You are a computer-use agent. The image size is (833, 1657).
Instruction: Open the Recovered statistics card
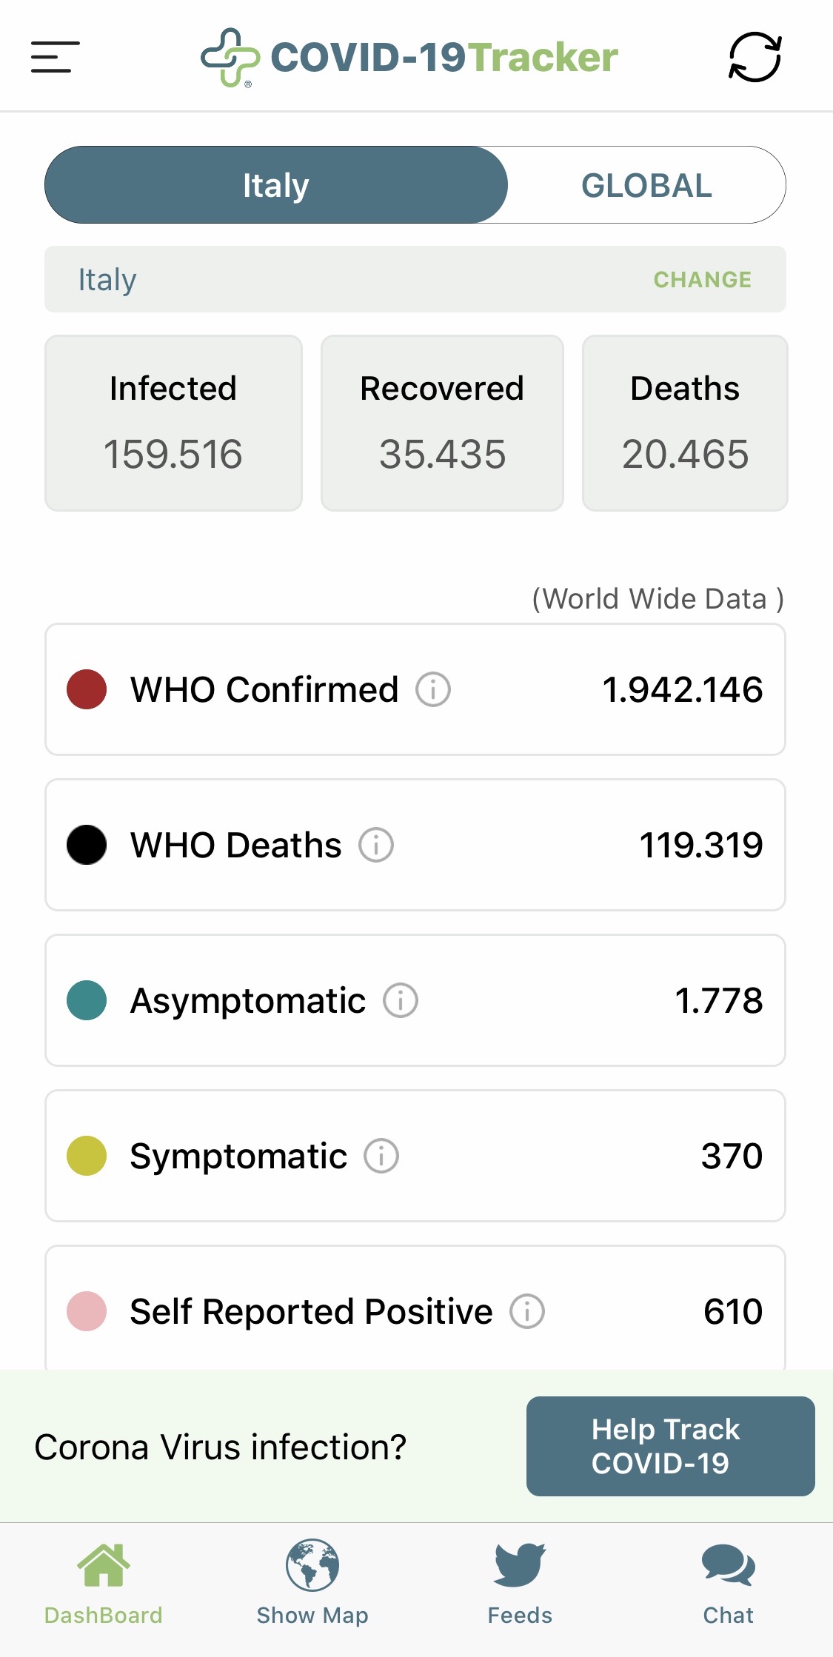tap(442, 423)
